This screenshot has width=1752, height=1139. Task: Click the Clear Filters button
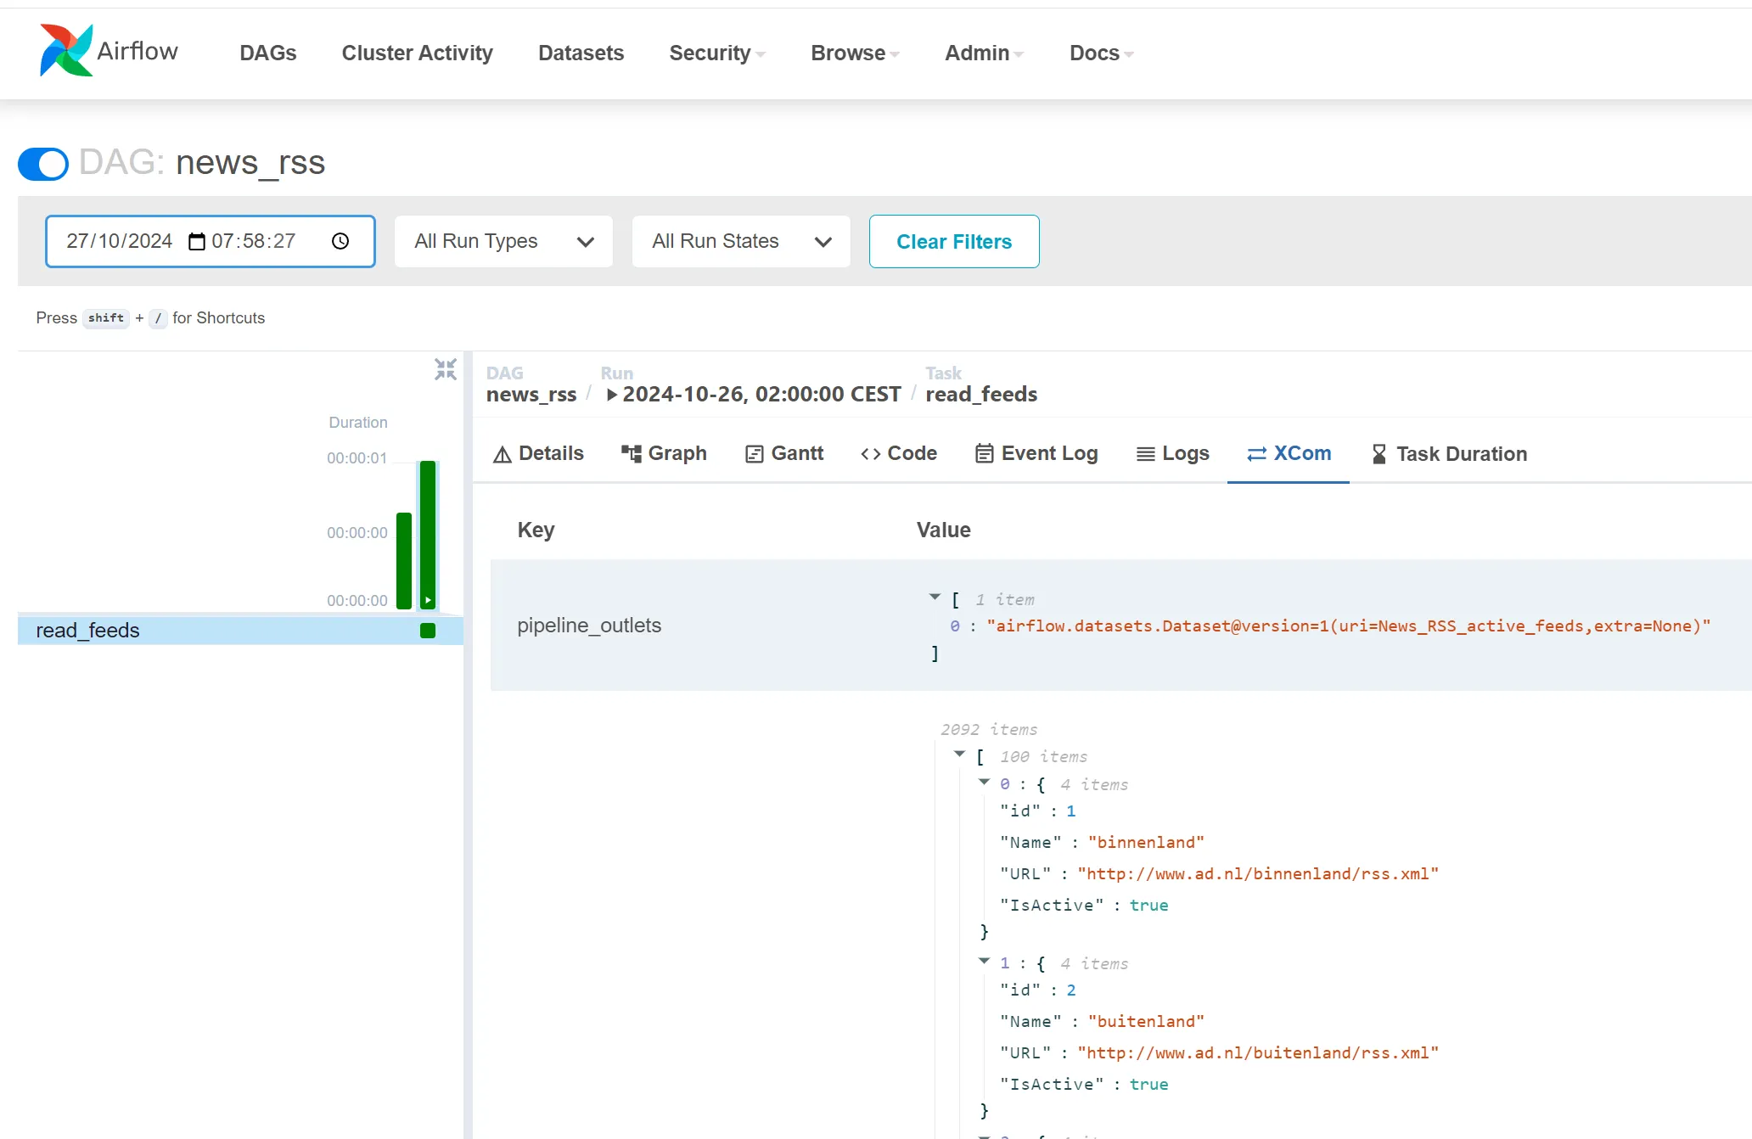954,242
